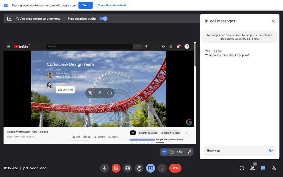Open the YouTube hamburger menu
The height and width of the screenshot is (177, 283).
point(9,46)
